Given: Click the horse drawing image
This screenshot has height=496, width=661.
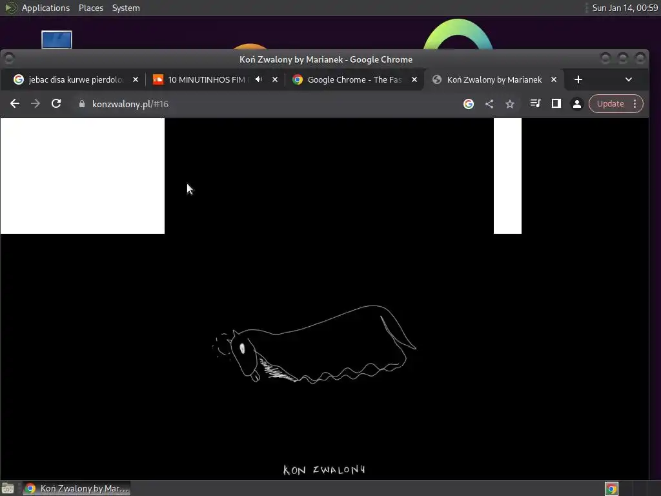Looking at the screenshot, I should [x=314, y=345].
